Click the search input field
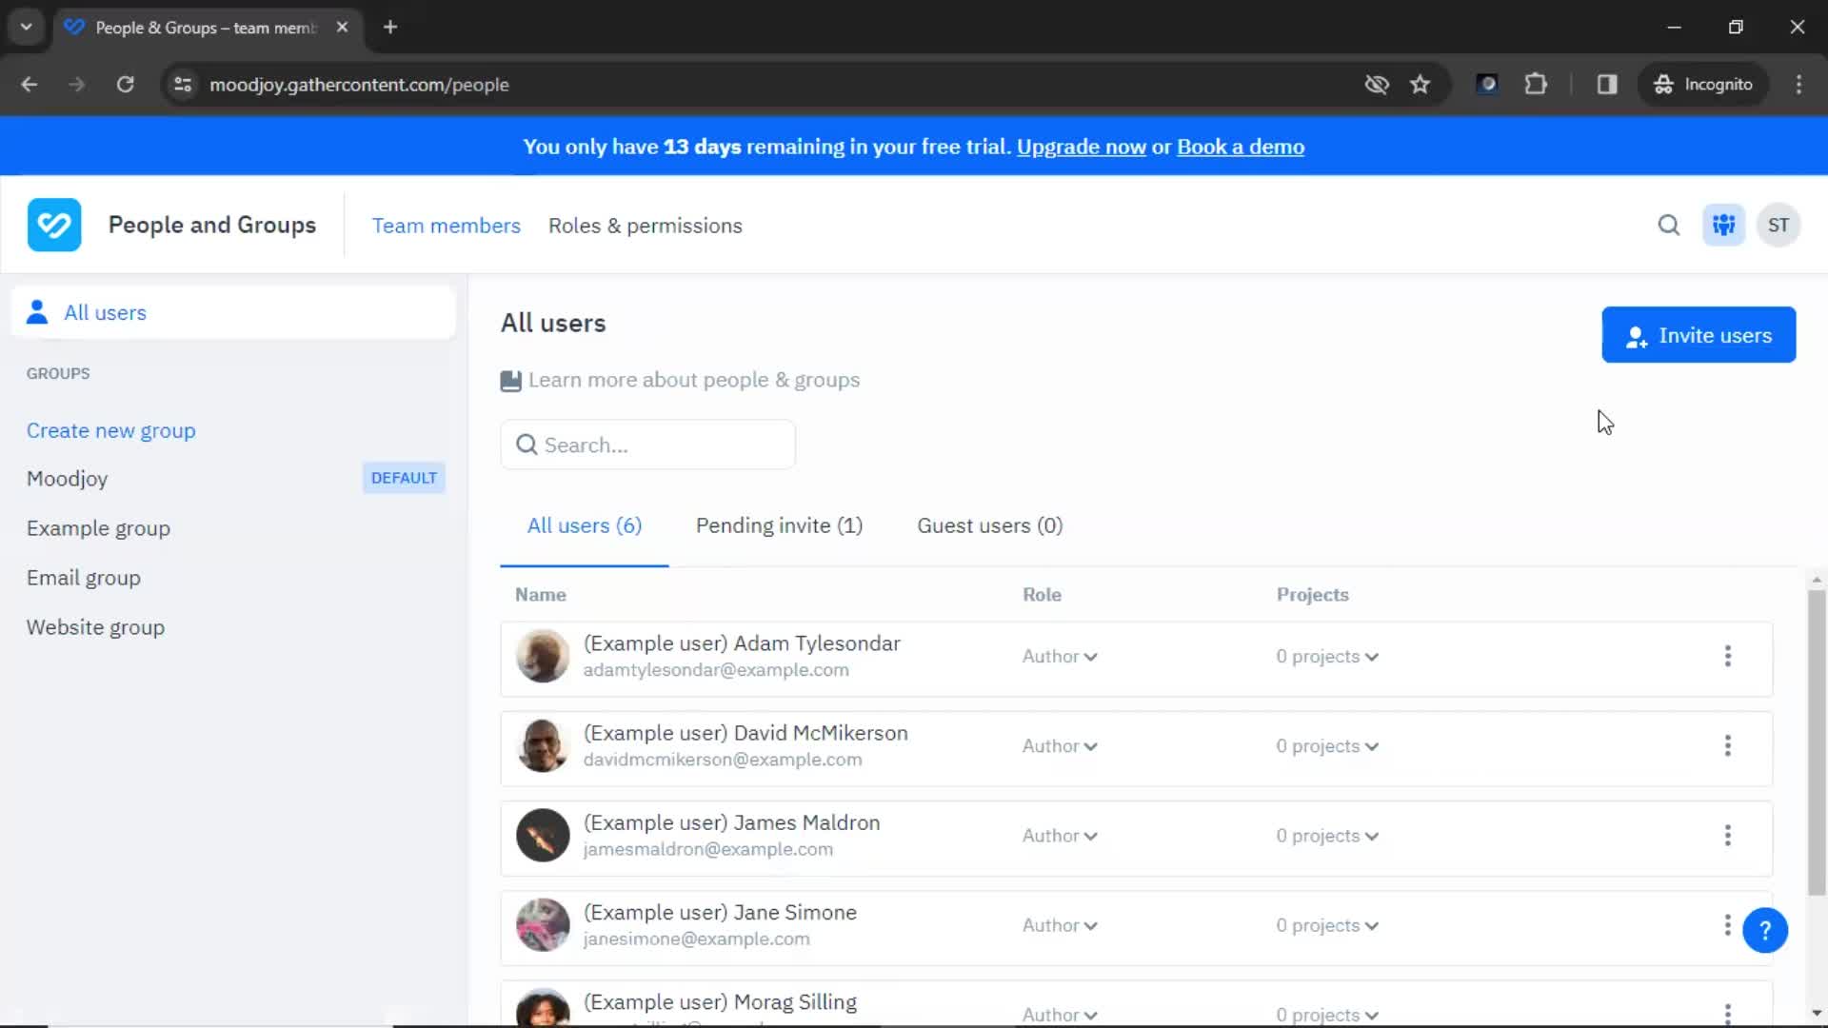The height and width of the screenshot is (1028, 1828). [649, 445]
